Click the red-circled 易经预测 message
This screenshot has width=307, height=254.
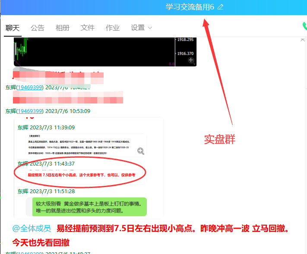click(x=81, y=175)
